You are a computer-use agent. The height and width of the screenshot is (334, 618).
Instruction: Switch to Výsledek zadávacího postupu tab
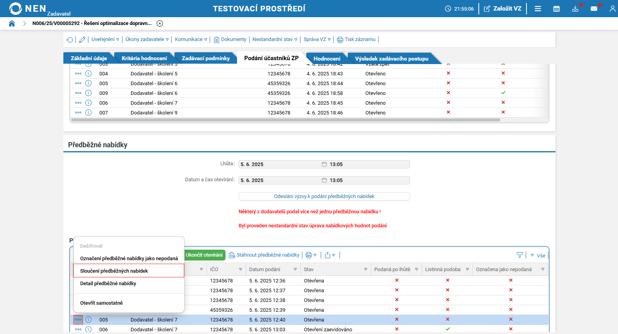[392, 59]
